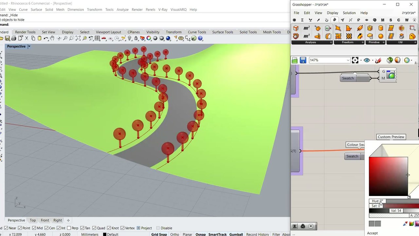Click the Grasshopper Open file folder icon

[x=295, y=60]
